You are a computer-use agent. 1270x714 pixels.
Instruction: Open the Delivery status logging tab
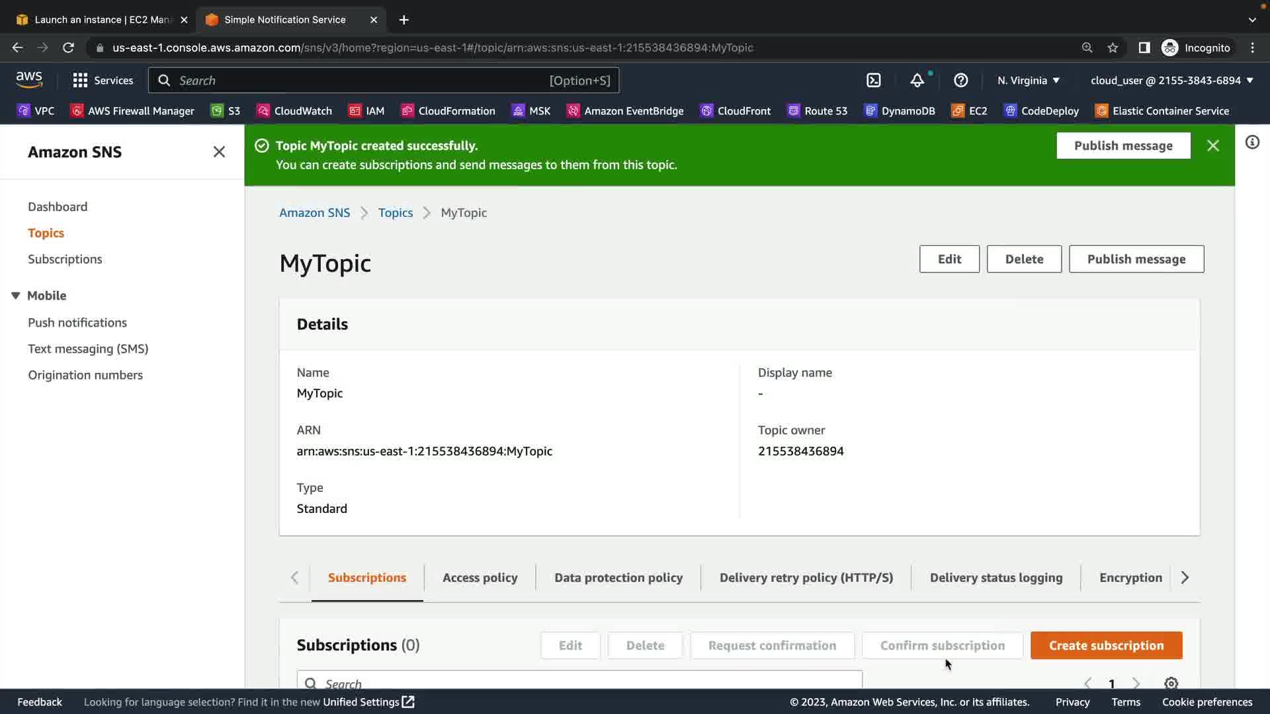click(995, 577)
